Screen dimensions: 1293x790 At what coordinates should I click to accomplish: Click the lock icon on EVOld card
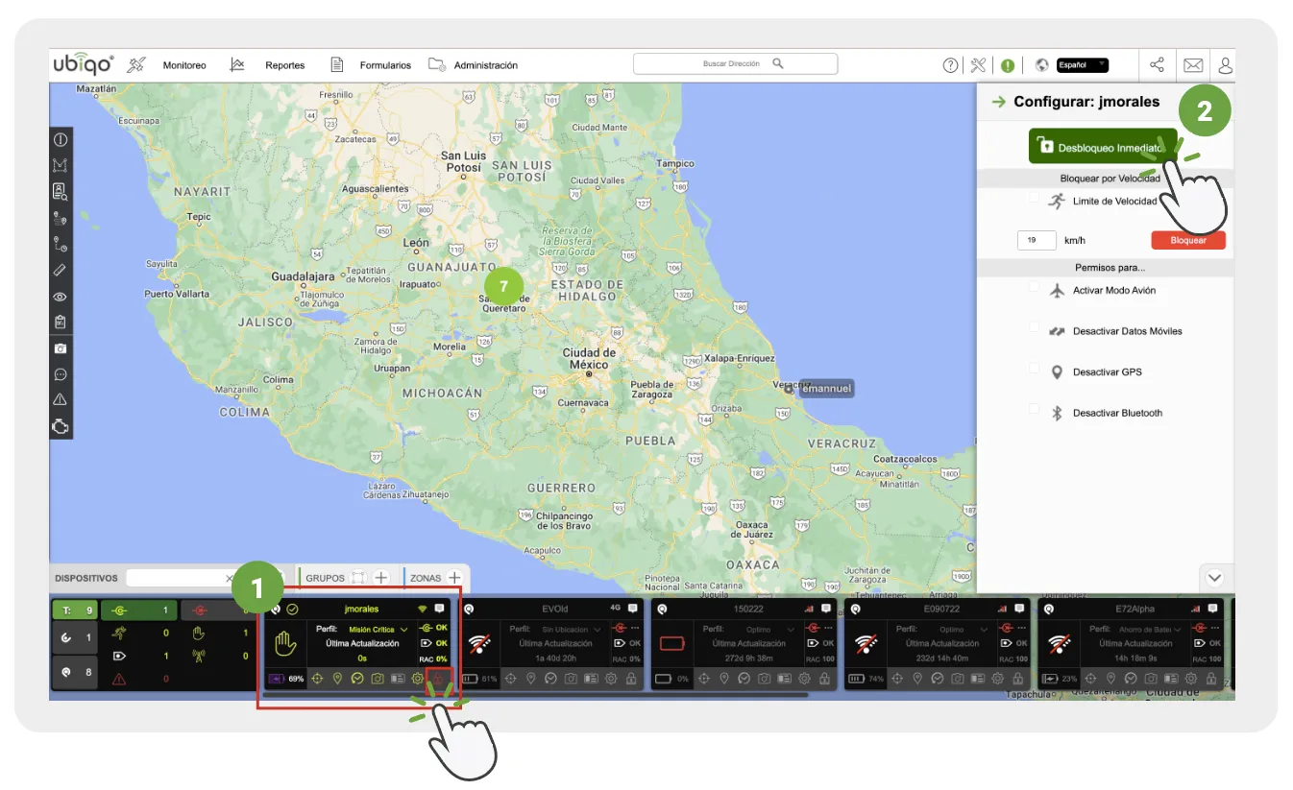pyautogui.click(x=631, y=678)
